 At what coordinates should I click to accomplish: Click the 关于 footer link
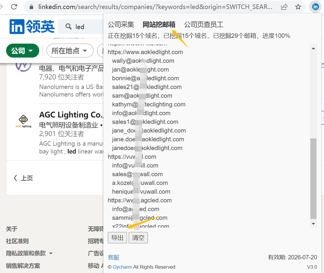[x=12, y=229]
